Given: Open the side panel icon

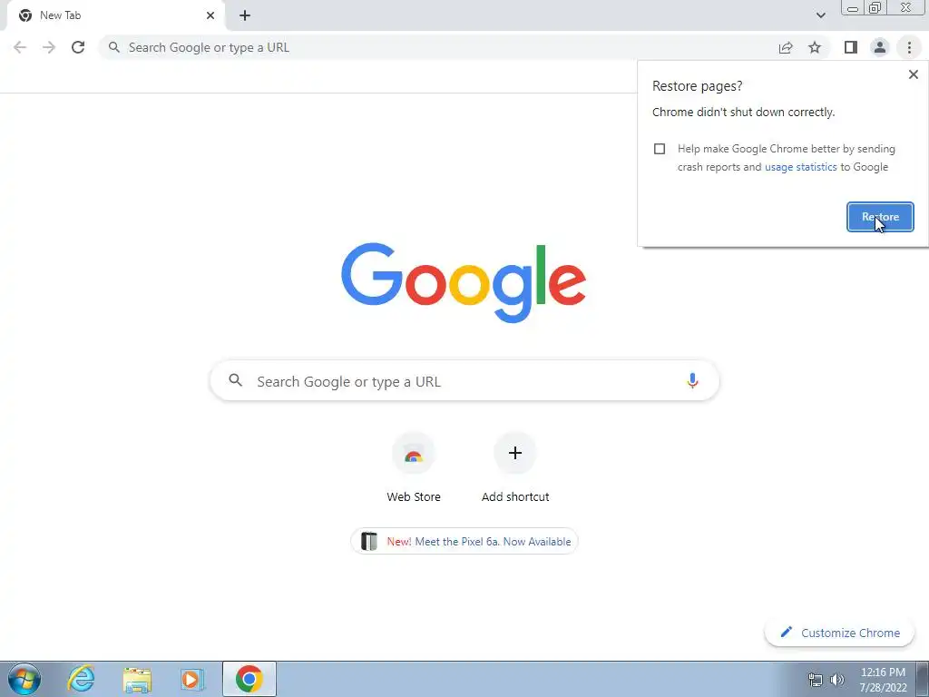Looking at the screenshot, I should tap(851, 47).
